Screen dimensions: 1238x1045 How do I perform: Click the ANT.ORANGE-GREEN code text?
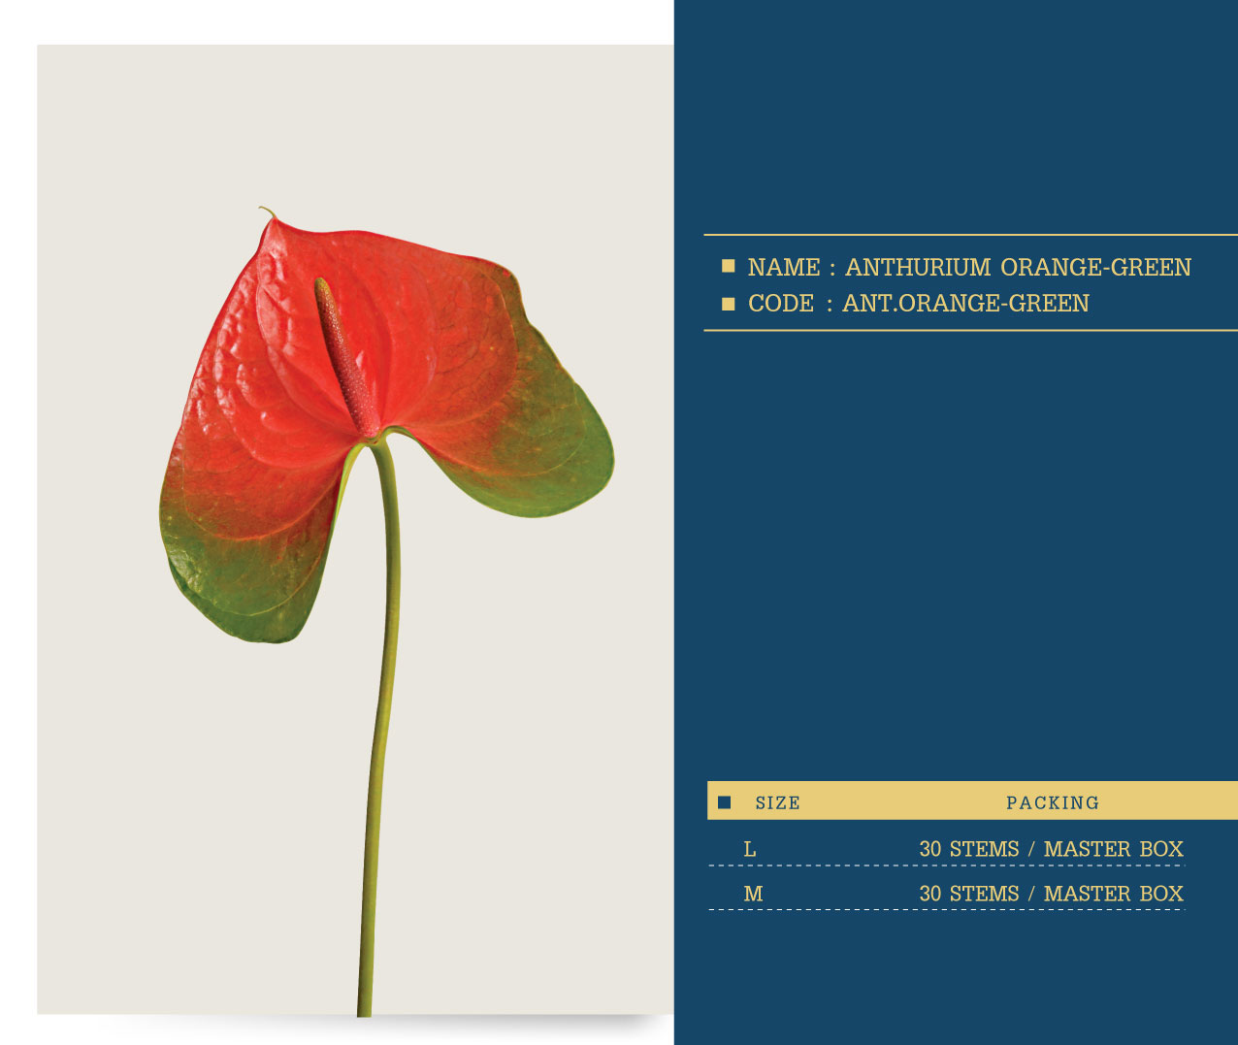pyautogui.click(x=965, y=303)
